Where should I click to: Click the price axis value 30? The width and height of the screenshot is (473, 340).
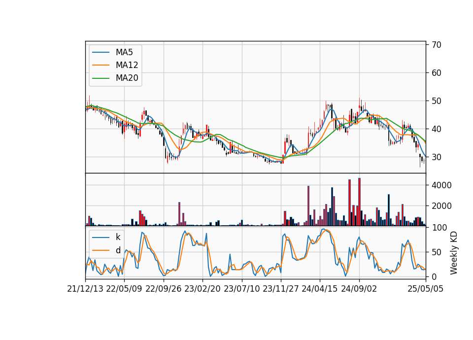[436, 157]
